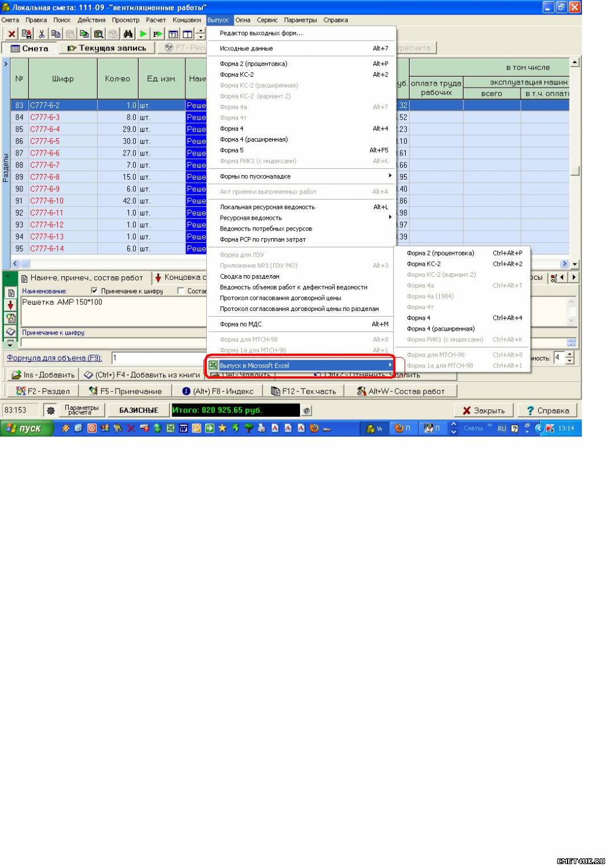The image size is (608, 867).
Task: Click the save estimate toolbar icon
Action: pos(27,34)
